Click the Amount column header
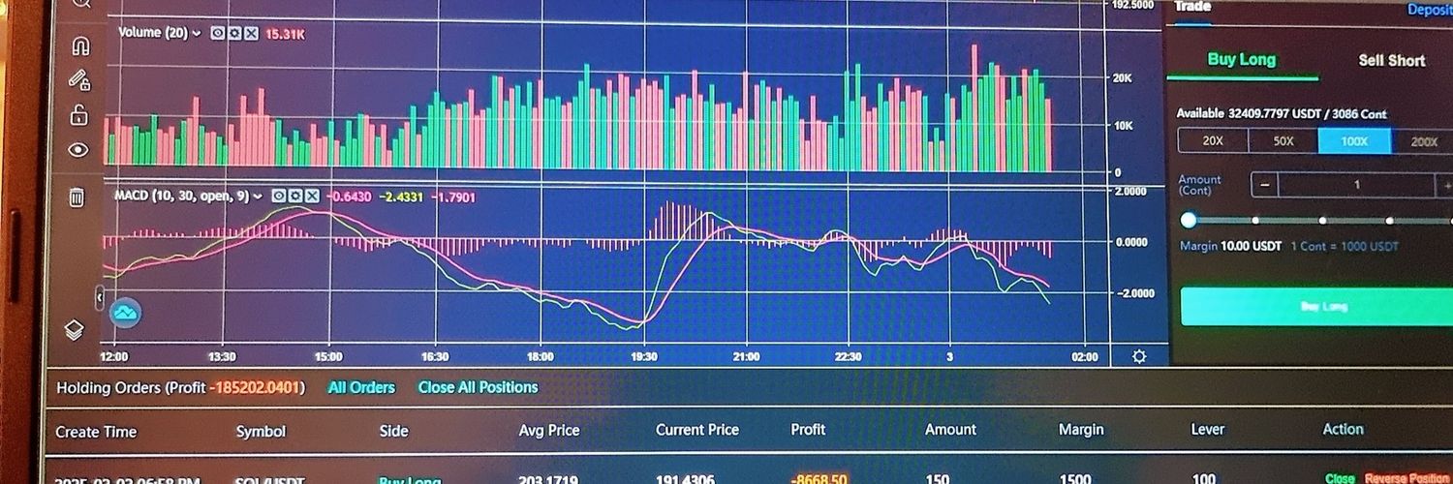Image resolution: width=1453 pixels, height=484 pixels. (950, 429)
